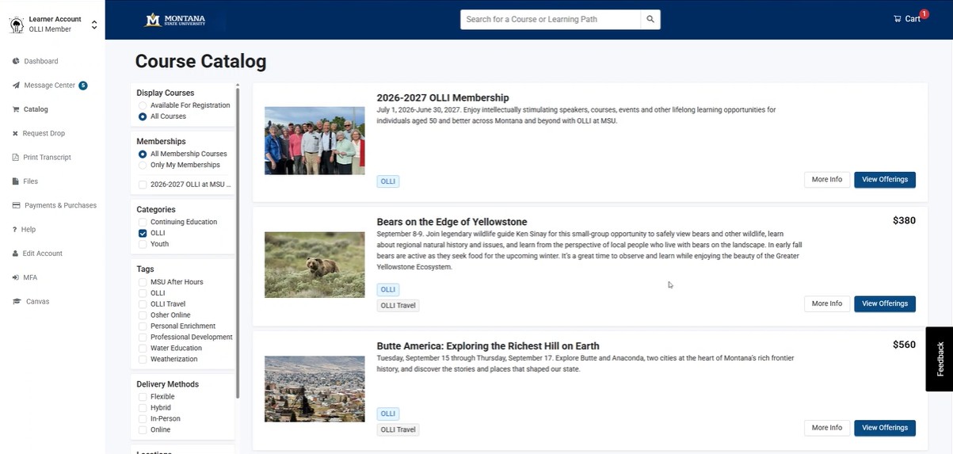The width and height of the screenshot is (953, 454).
Task: Click the Message Center badge showing 5
Action: click(83, 86)
